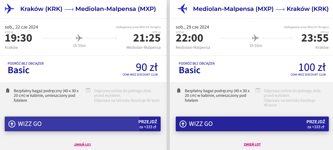Click ZMIEŃ LOT link under Mediolan departure flight
Viewport: 333px width, 150px height.
(252, 145)
